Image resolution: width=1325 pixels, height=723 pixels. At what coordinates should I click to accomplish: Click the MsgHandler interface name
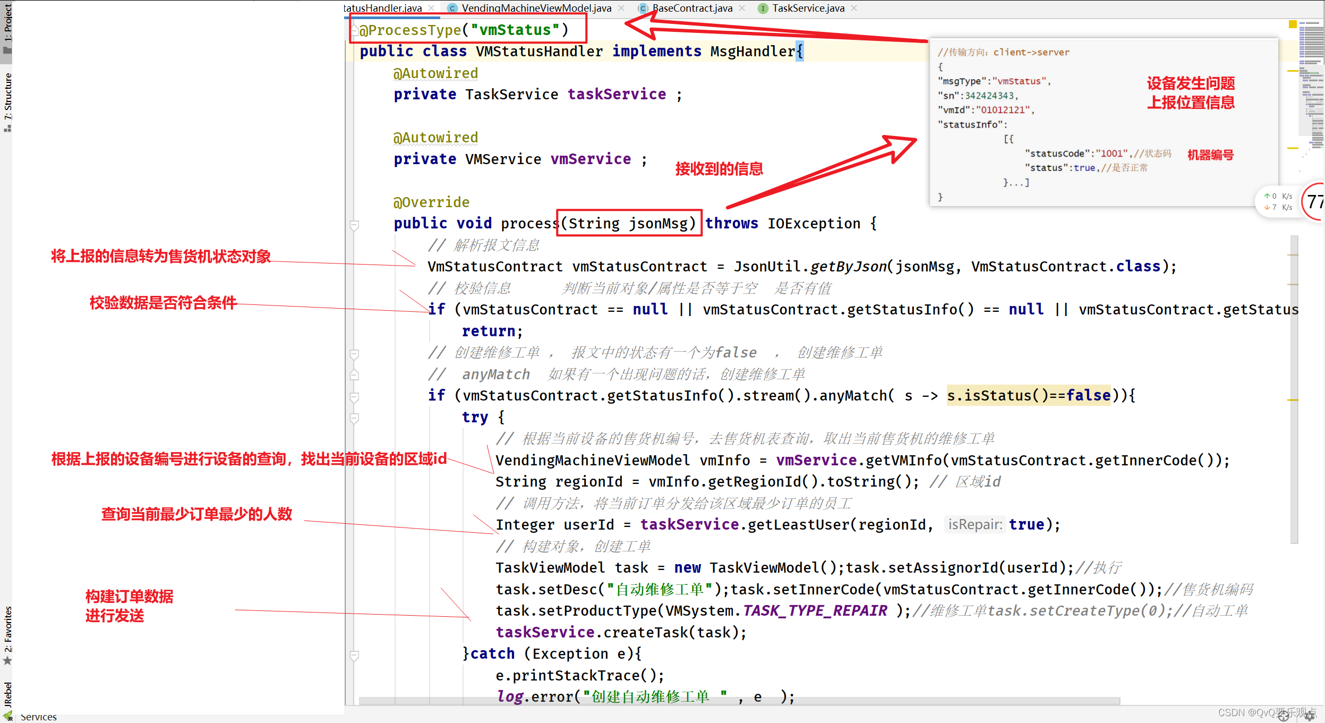[x=753, y=52]
